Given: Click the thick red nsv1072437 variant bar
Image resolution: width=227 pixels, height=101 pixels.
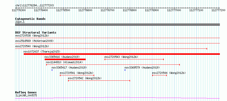Looking at the screenshot, I should pos(122,54).
